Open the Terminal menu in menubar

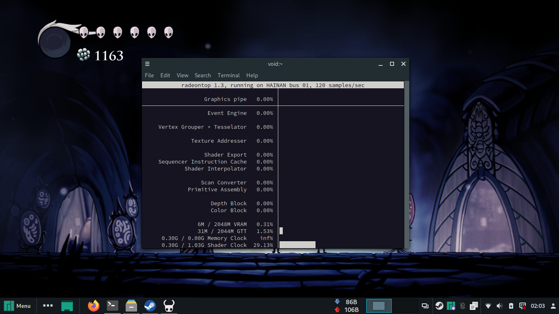click(x=228, y=75)
